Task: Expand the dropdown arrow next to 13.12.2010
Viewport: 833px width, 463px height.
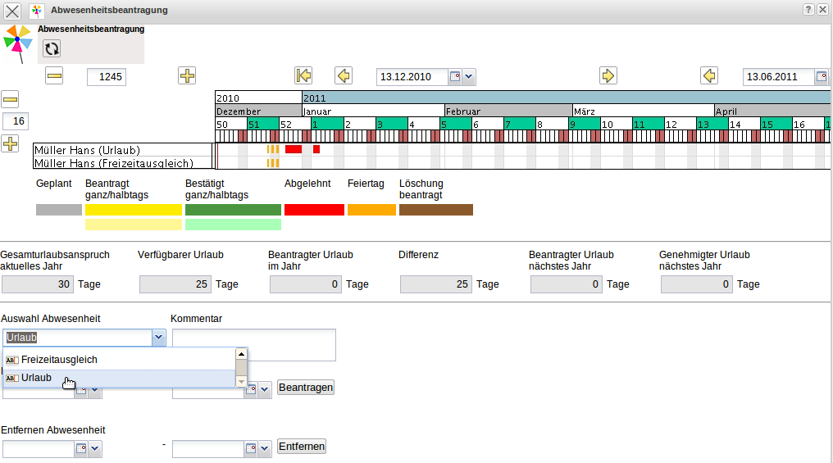Action: click(468, 77)
